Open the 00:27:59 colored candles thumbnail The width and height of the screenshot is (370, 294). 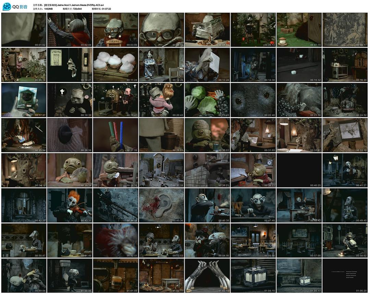(x=116, y=135)
